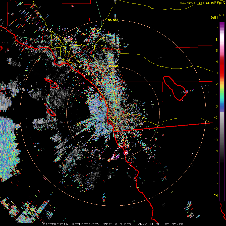Click the 6 dB scale value

[217, 39]
